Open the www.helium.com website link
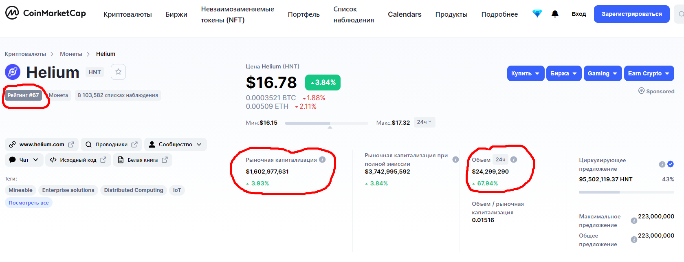The width and height of the screenshot is (684, 262). [42, 145]
